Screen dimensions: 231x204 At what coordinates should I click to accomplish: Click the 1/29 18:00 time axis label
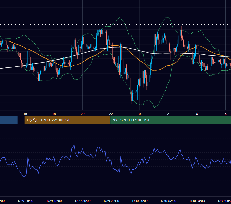point(54,201)
